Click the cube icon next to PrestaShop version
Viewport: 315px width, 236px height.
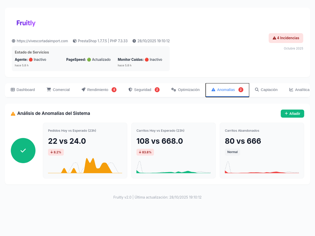pyautogui.click(x=74, y=41)
